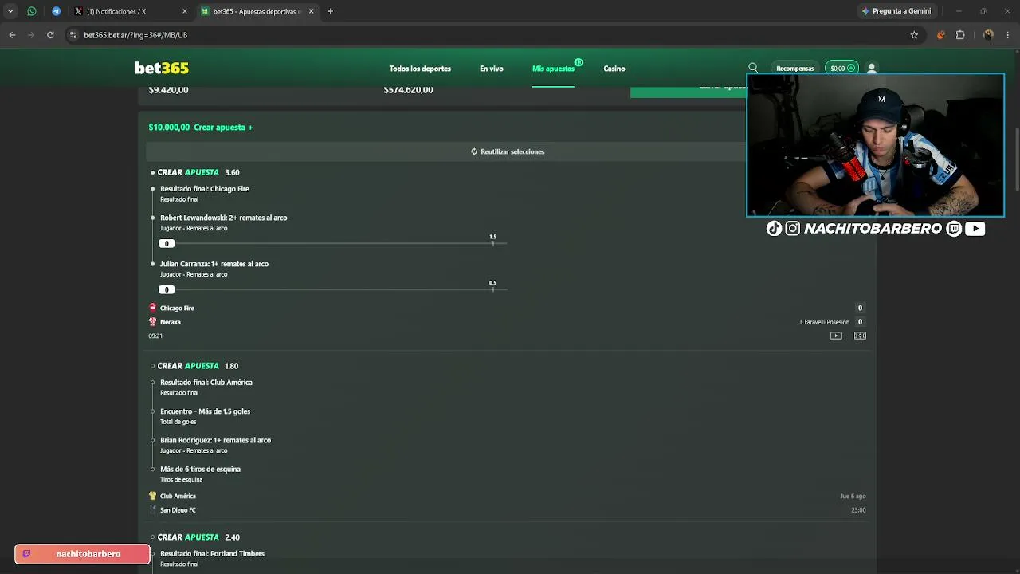Bookmark this page with the star icon
Viewport: 1020px width, 574px height.
(x=914, y=35)
